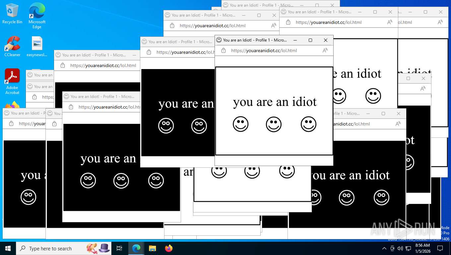Image resolution: width=451 pixels, height=255 pixels.
Task: Open the Adobe Acrobat desktop shortcut
Action: [12, 82]
